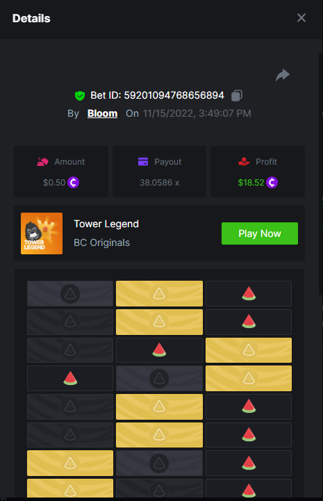Select the top row yellow middle tile

coord(159,294)
